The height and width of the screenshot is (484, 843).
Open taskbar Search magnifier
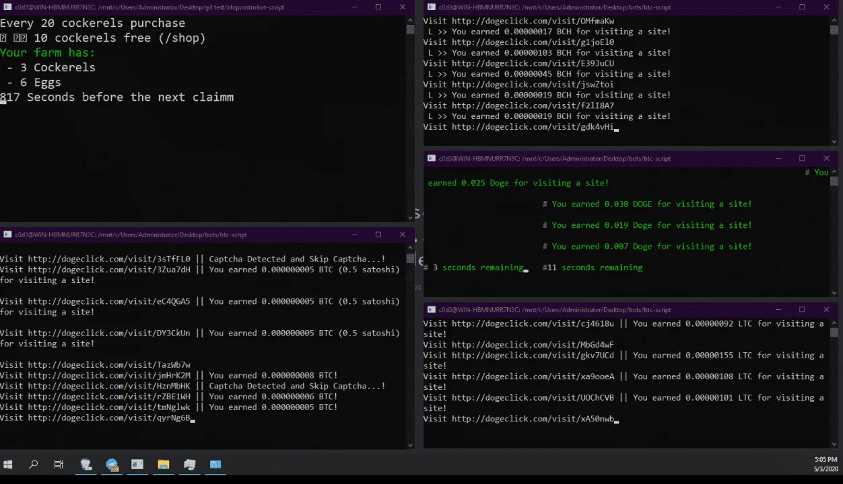click(33, 464)
